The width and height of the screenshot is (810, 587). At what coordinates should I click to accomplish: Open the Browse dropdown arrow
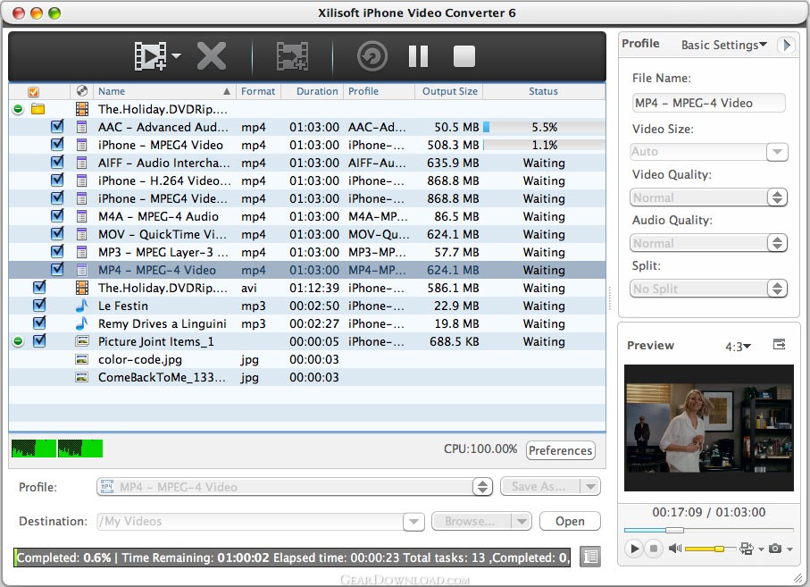pyautogui.click(x=522, y=522)
